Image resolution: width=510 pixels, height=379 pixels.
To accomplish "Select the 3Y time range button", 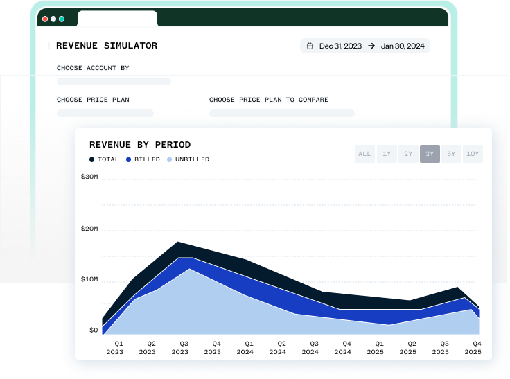I will 430,154.
